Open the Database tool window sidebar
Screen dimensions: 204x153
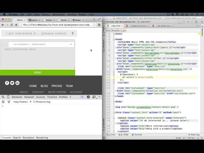pos(202,31)
